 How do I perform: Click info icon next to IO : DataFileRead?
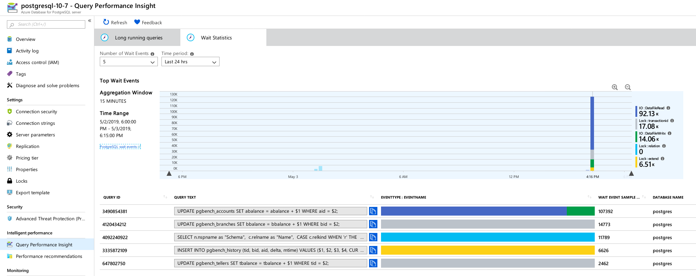tap(668, 108)
